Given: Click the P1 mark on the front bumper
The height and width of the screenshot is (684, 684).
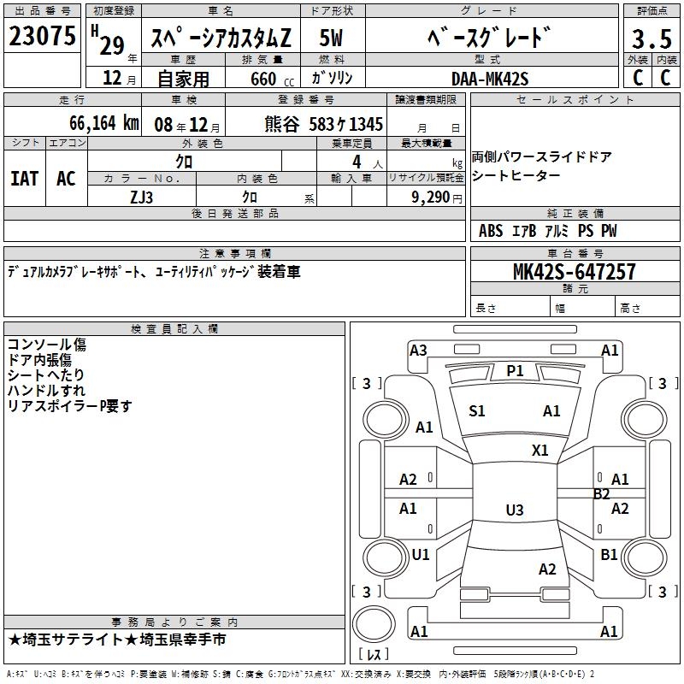Looking at the screenshot, I should [x=515, y=370].
